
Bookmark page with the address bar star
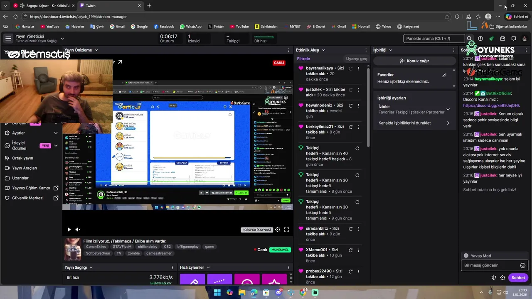click(447, 17)
